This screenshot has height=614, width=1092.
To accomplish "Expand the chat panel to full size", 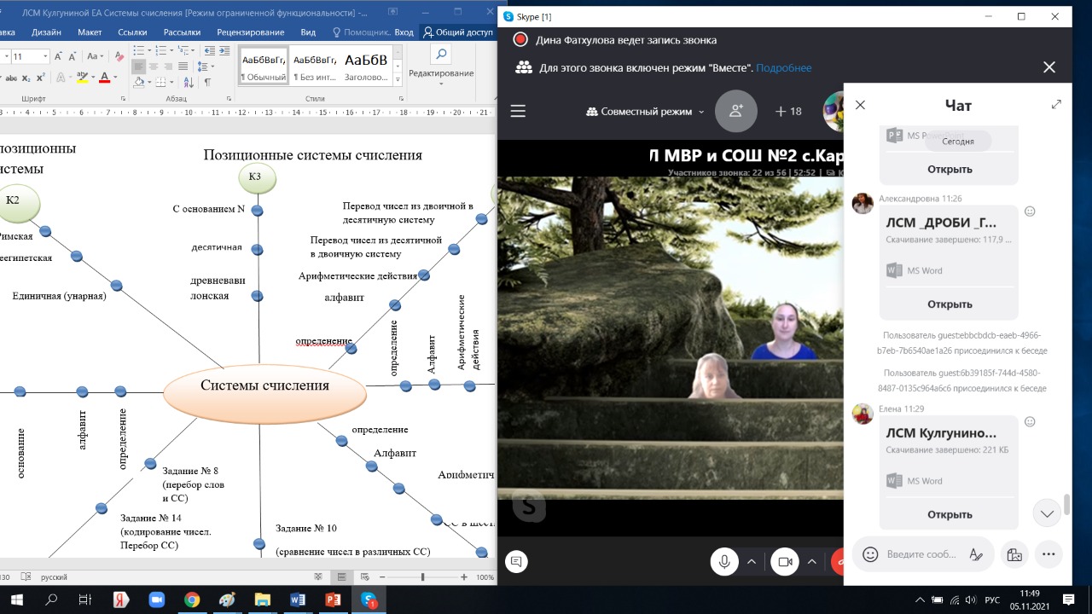I will 1056,105.
